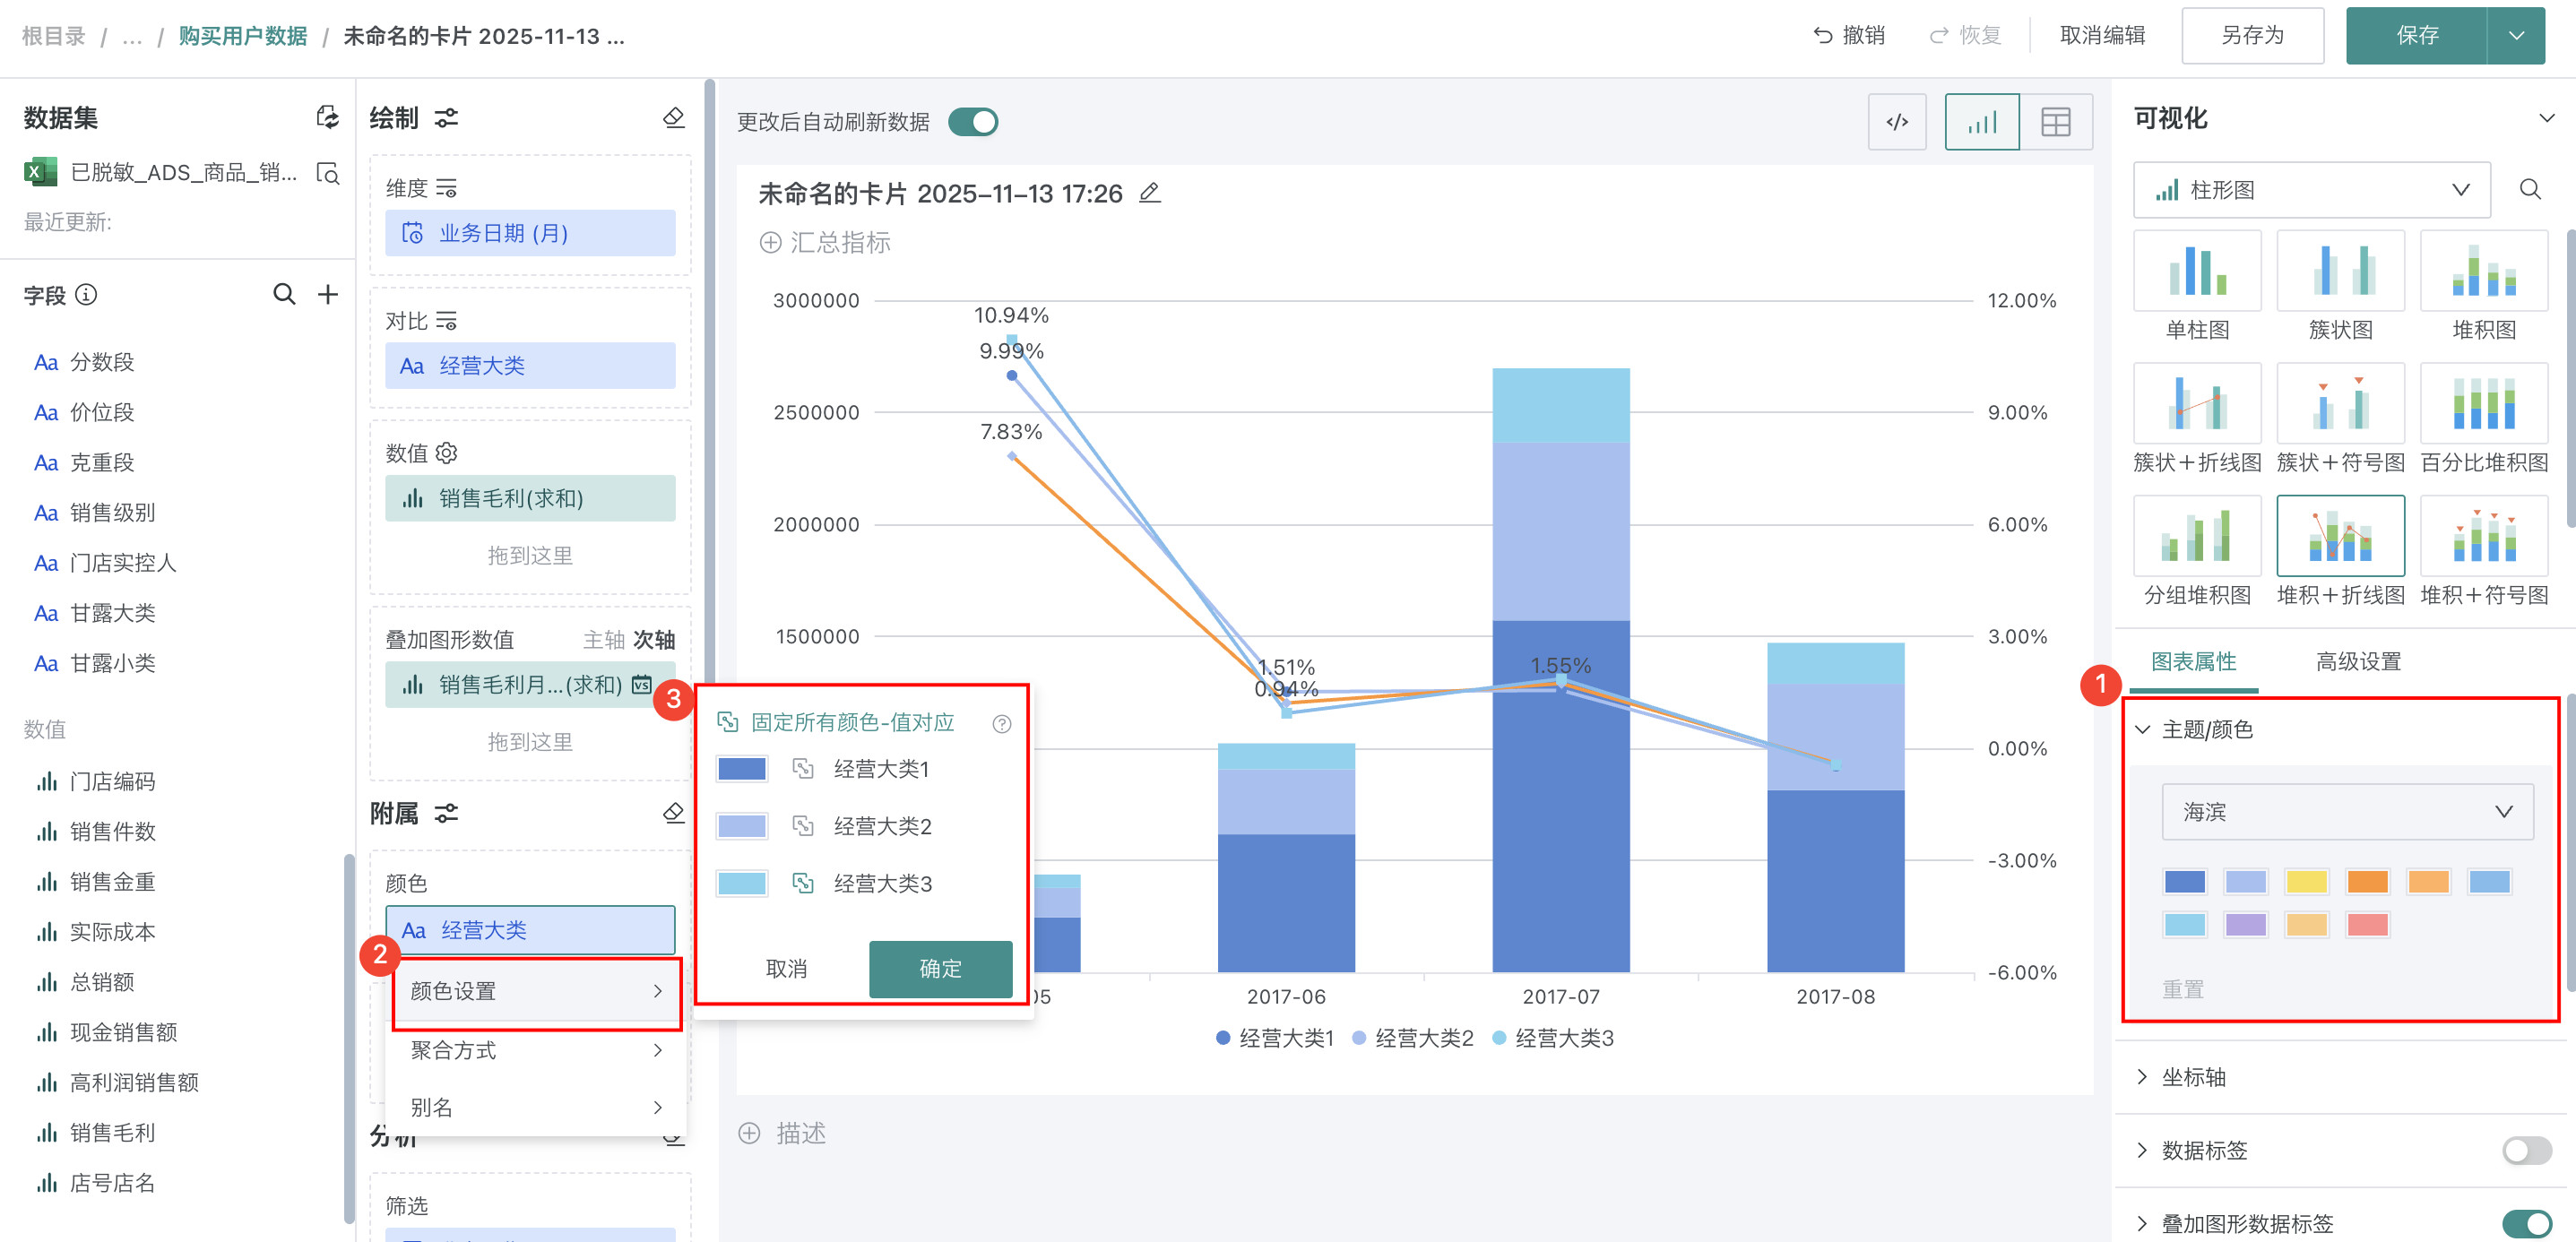
Task: Add a new field with plus icon
Action: pyautogui.click(x=327, y=294)
